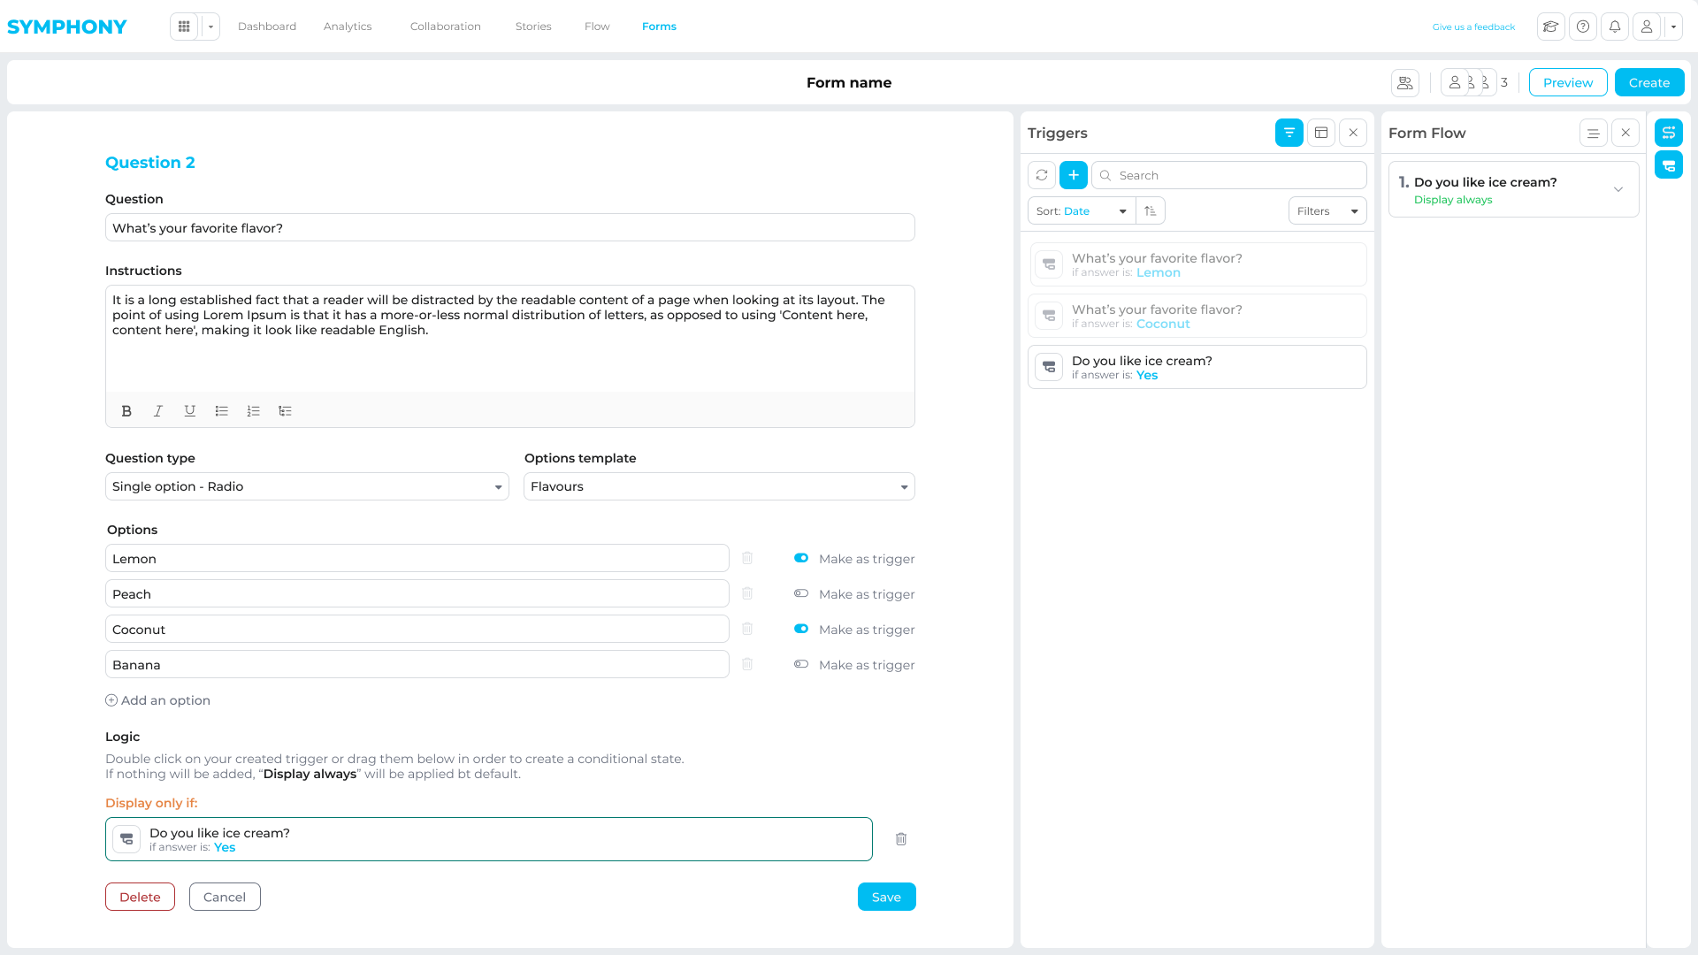The width and height of the screenshot is (1698, 955).
Task: Expand the Filters dropdown in Triggers
Action: click(1327, 211)
